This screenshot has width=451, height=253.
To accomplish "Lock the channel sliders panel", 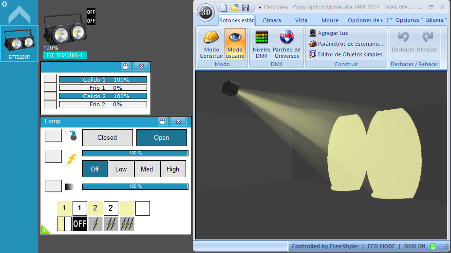I will [125, 67].
